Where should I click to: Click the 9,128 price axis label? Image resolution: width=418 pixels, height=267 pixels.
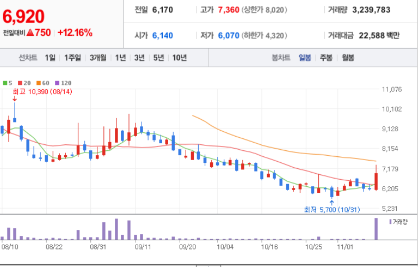click(x=390, y=129)
